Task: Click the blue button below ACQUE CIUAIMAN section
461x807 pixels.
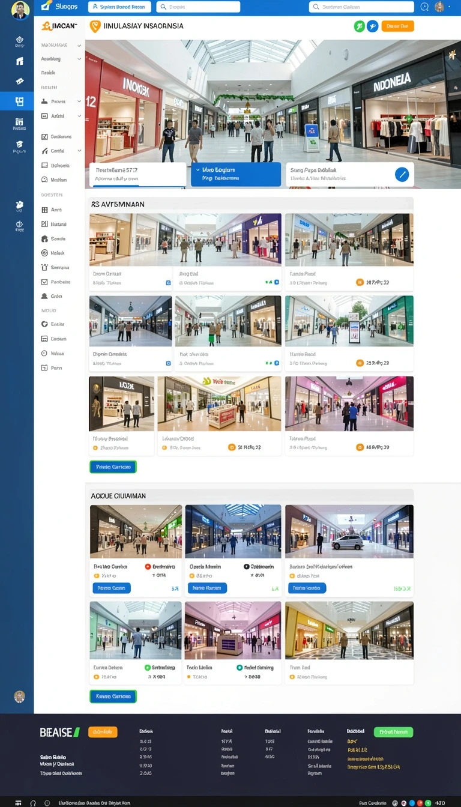Action: [x=113, y=696]
